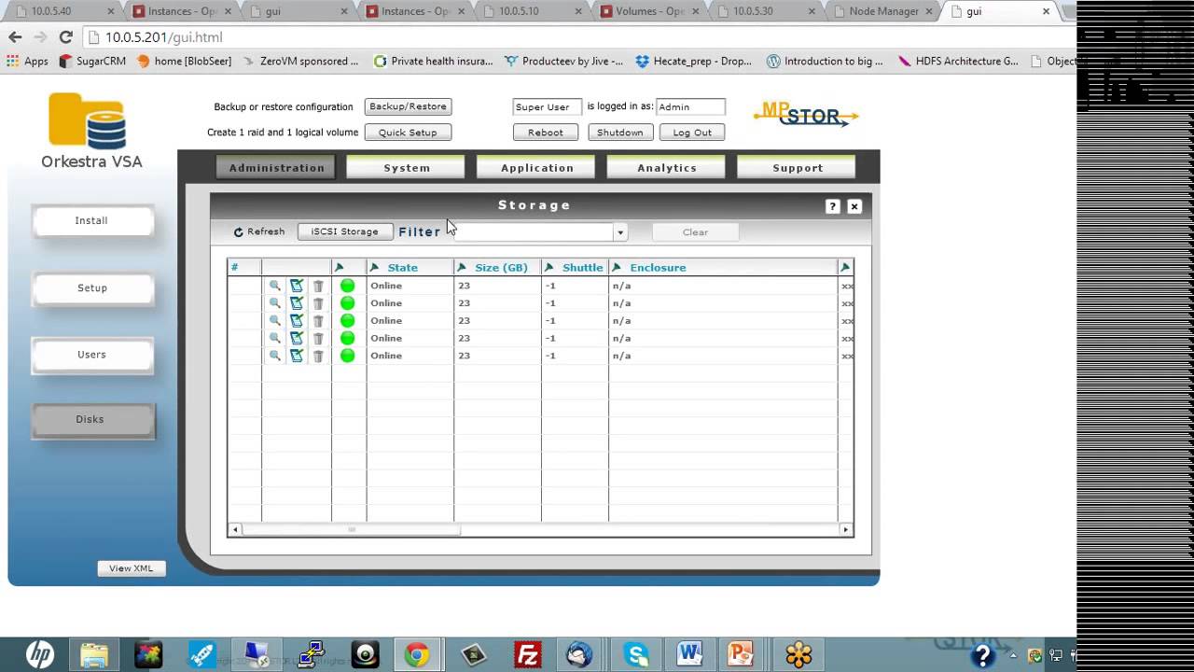
Task: Open the Filter dropdown arrow
Action: tap(620, 232)
